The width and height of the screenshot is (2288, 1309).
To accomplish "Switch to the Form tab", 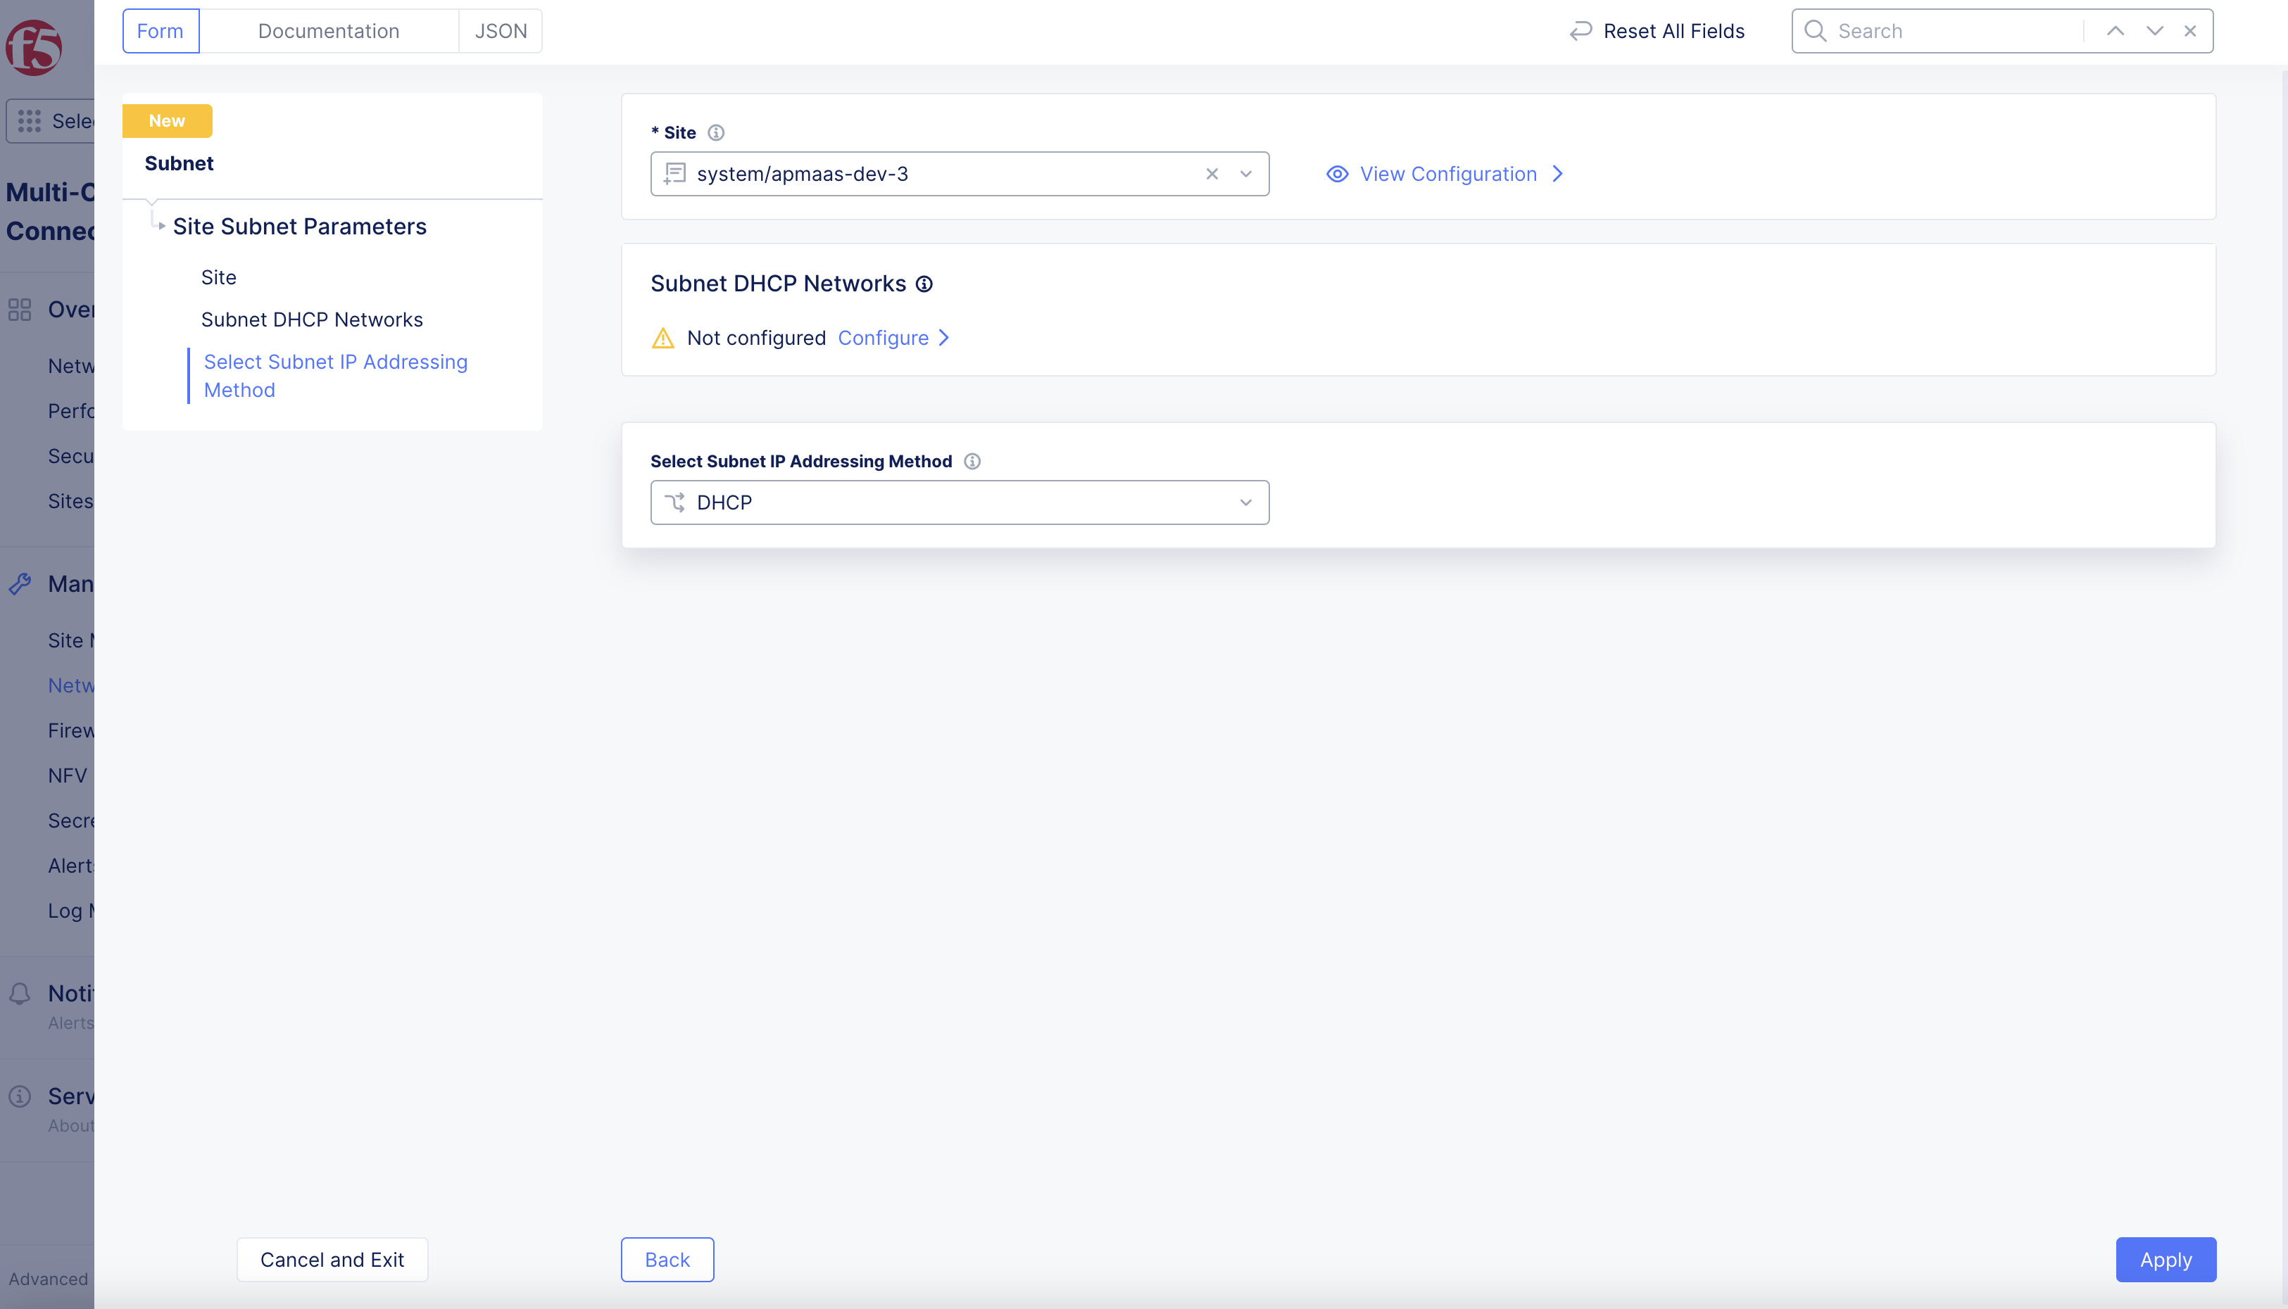I will pos(160,32).
